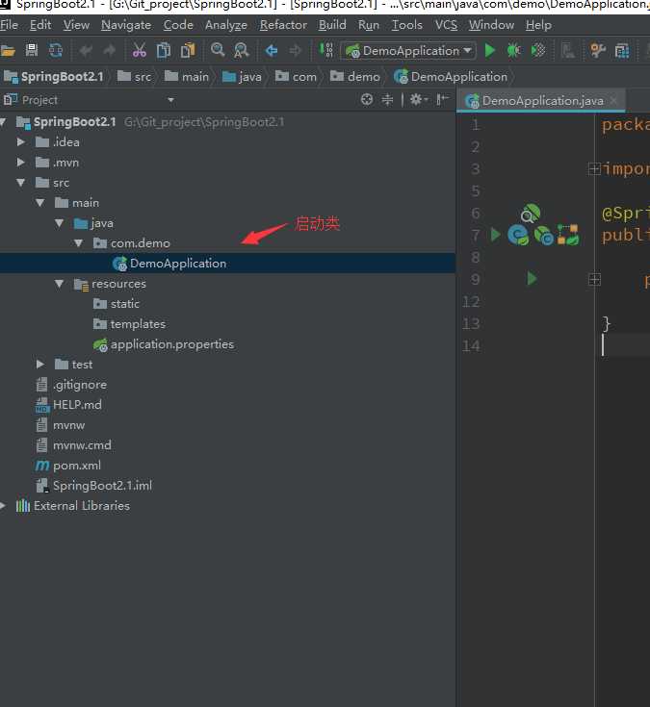
Task: Select the mvnw.cmd file
Action: pos(82,445)
